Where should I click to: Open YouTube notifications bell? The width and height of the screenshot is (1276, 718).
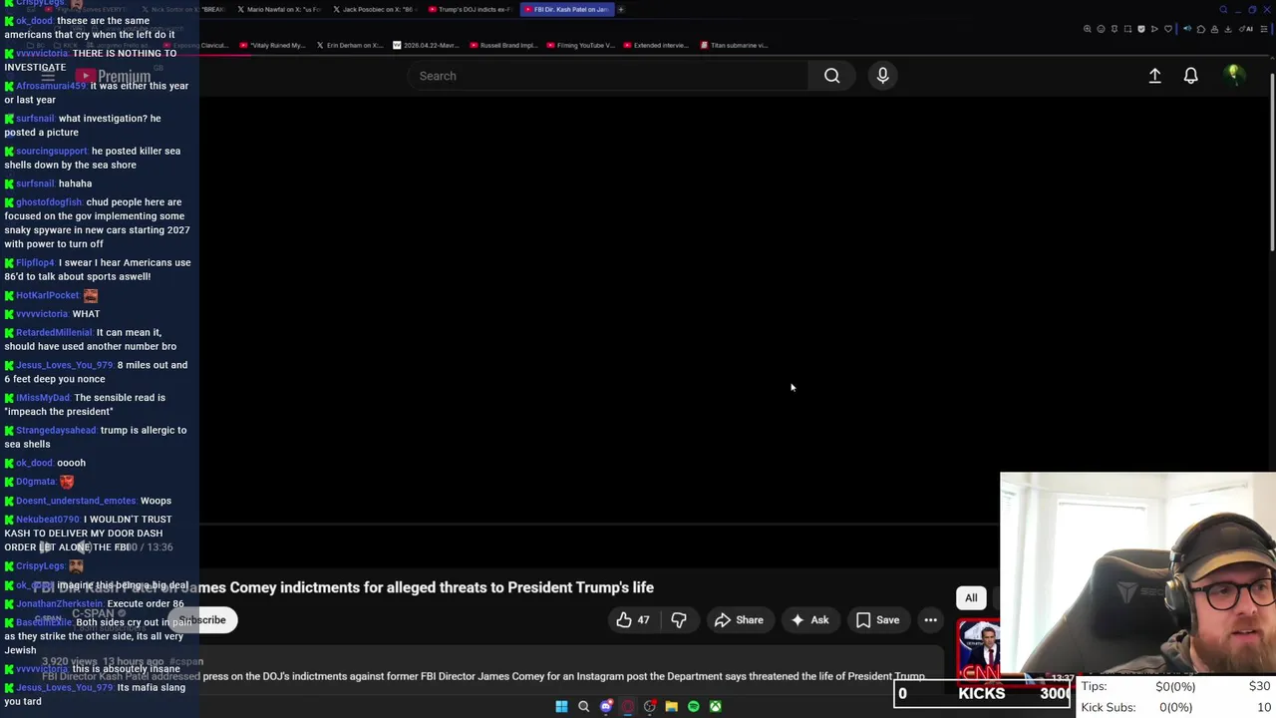coord(1190,76)
